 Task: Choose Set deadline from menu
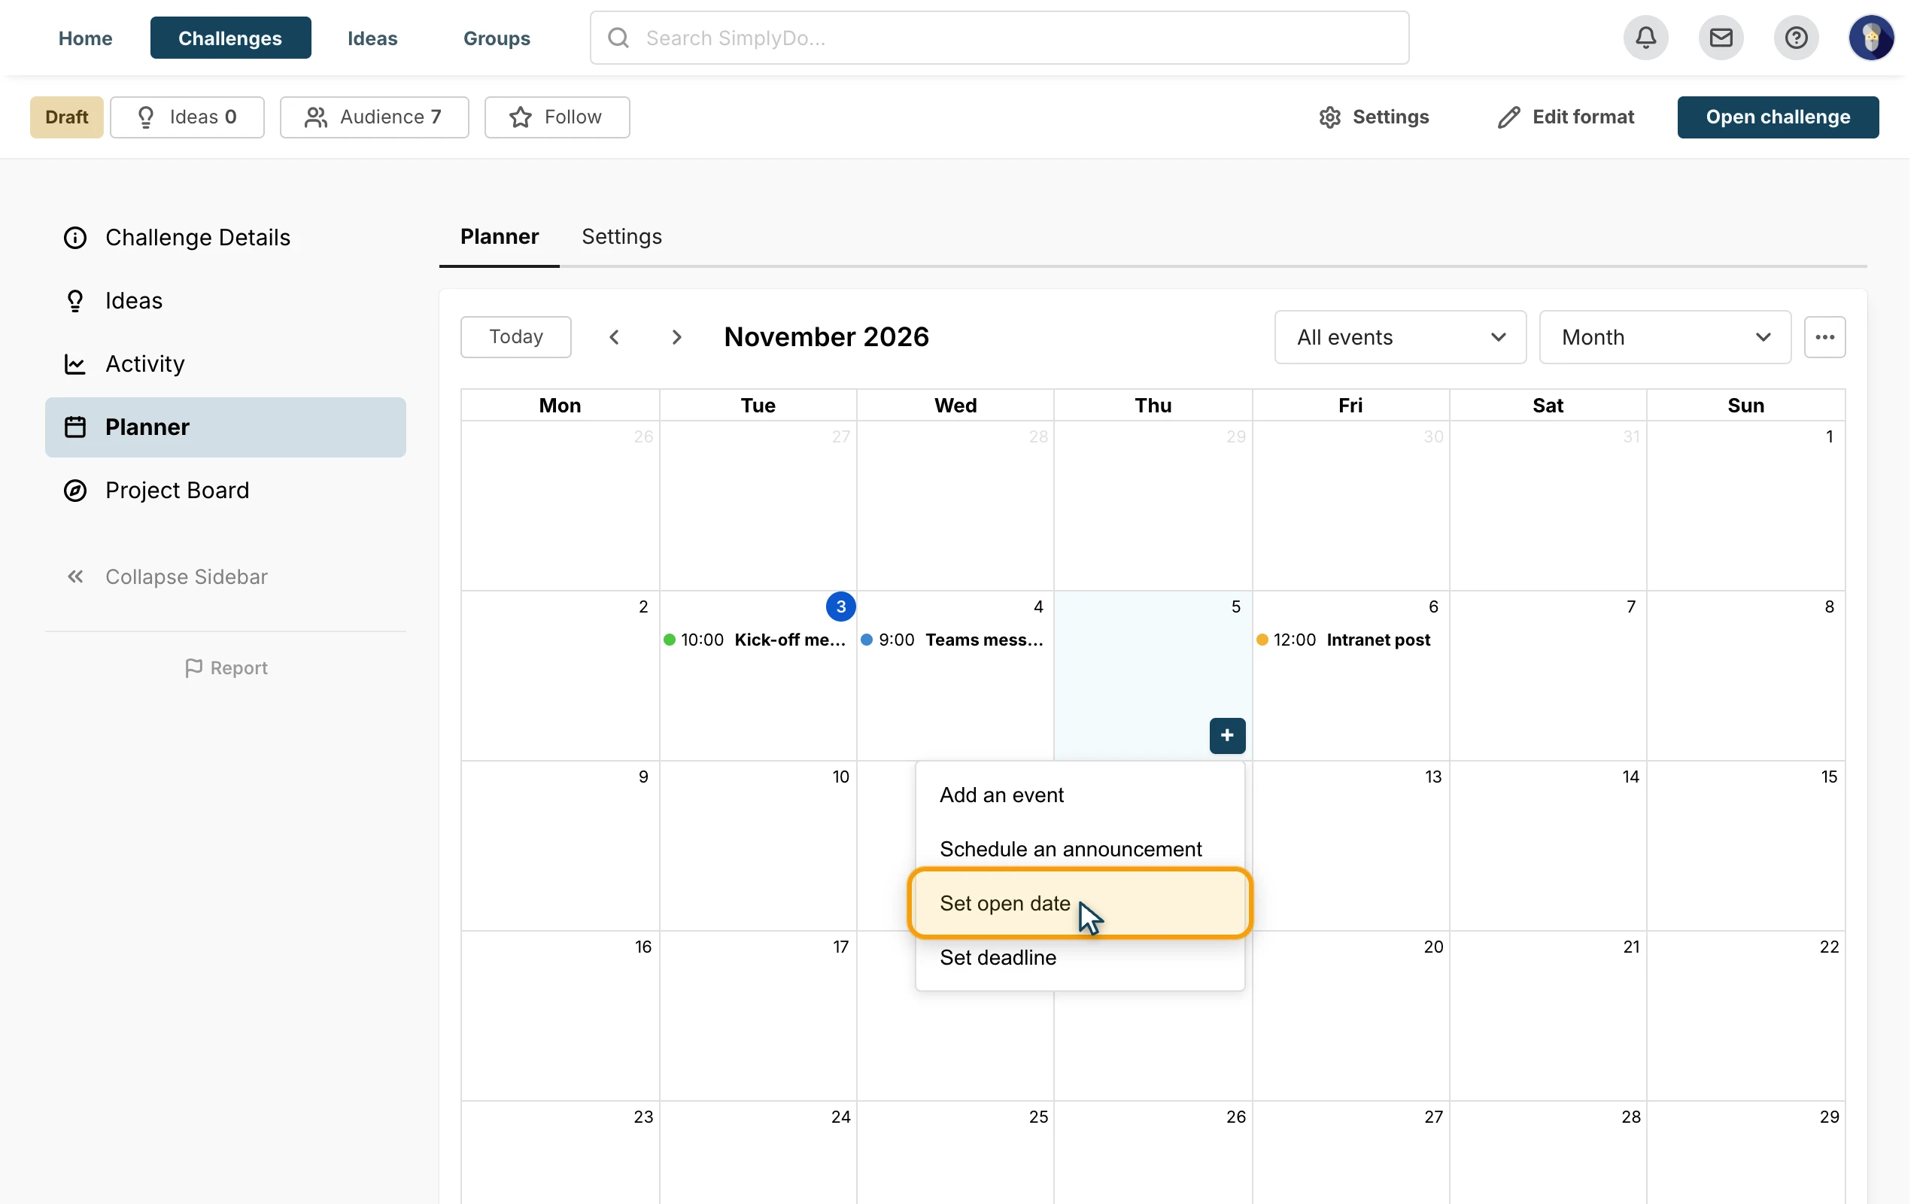(x=1080, y=957)
